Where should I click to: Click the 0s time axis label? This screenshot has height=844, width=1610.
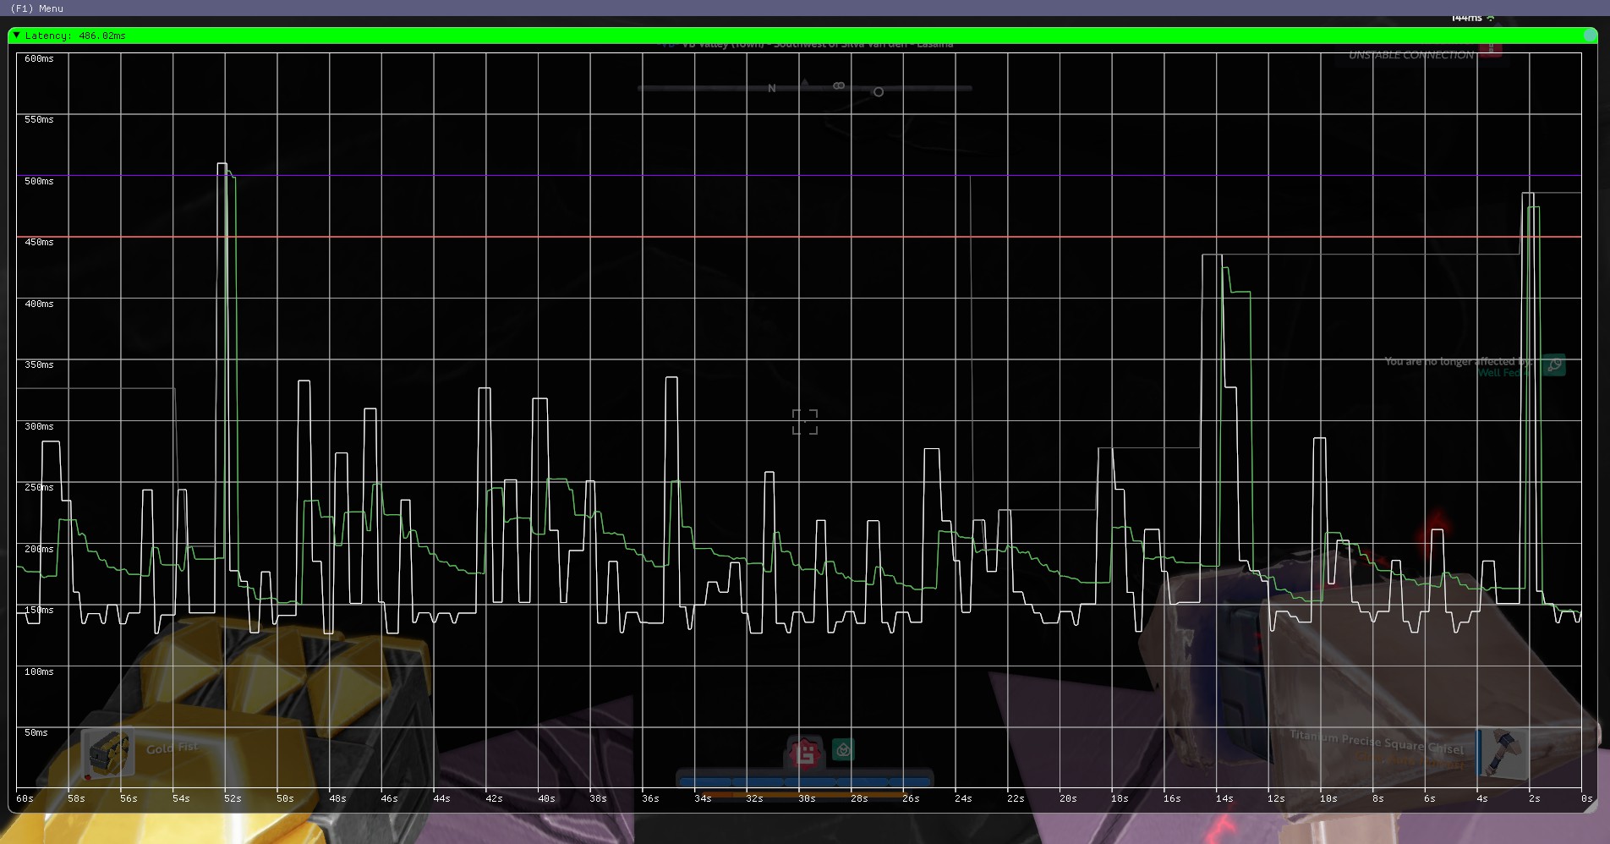[1587, 798]
